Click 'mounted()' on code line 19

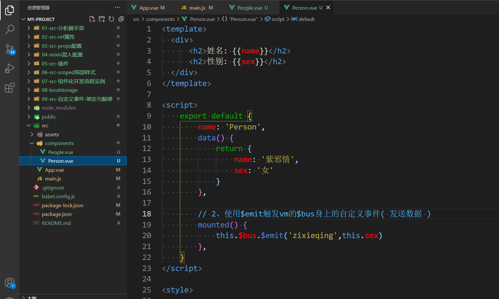pyautogui.click(x=218, y=225)
